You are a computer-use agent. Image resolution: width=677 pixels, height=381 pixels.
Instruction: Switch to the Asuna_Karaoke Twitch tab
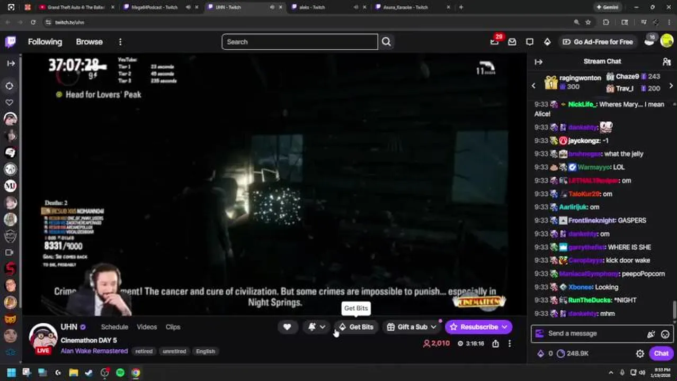[x=405, y=7]
